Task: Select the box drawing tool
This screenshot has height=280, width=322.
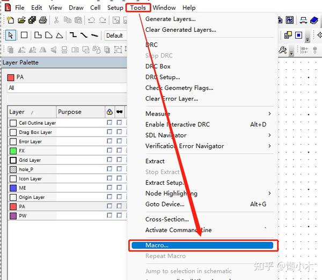Action: pyautogui.click(x=24, y=35)
